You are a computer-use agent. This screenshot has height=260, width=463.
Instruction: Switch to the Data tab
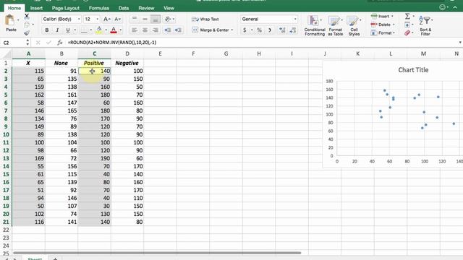click(124, 8)
